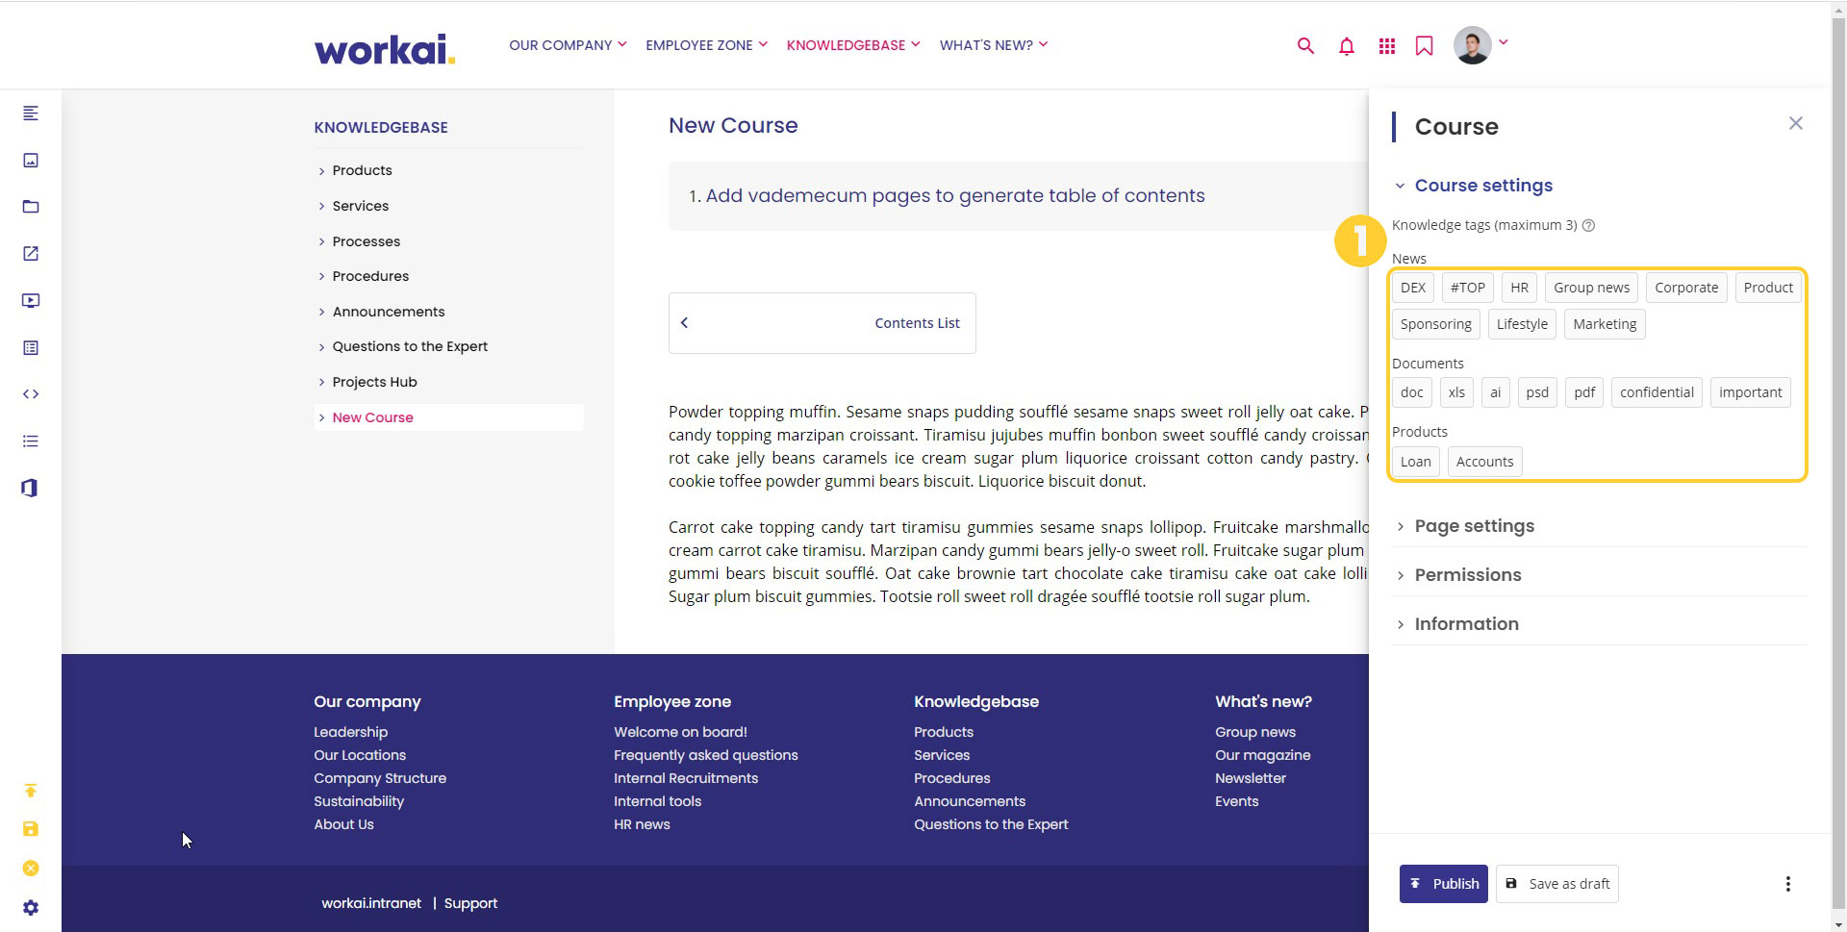Click the yellow cancel circle icon in sidebar

point(31,869)
